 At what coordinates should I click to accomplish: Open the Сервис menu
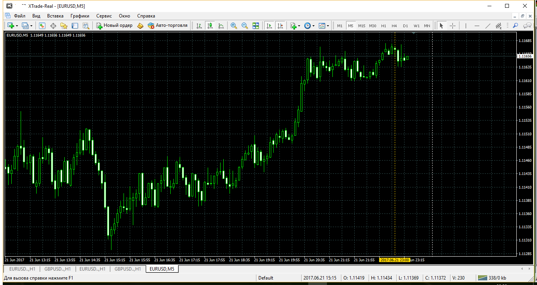click(104, 16)
